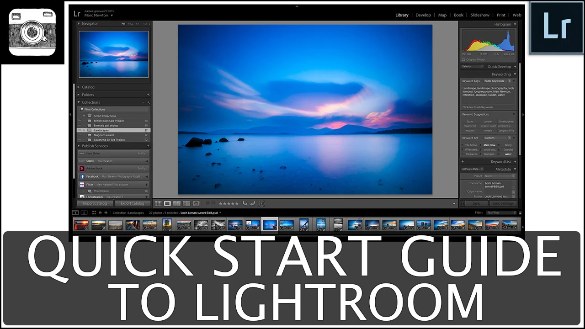Switch to Grid view in the toolbar
The width and height of the screenshot is (585, 329).
coord(158,203)
